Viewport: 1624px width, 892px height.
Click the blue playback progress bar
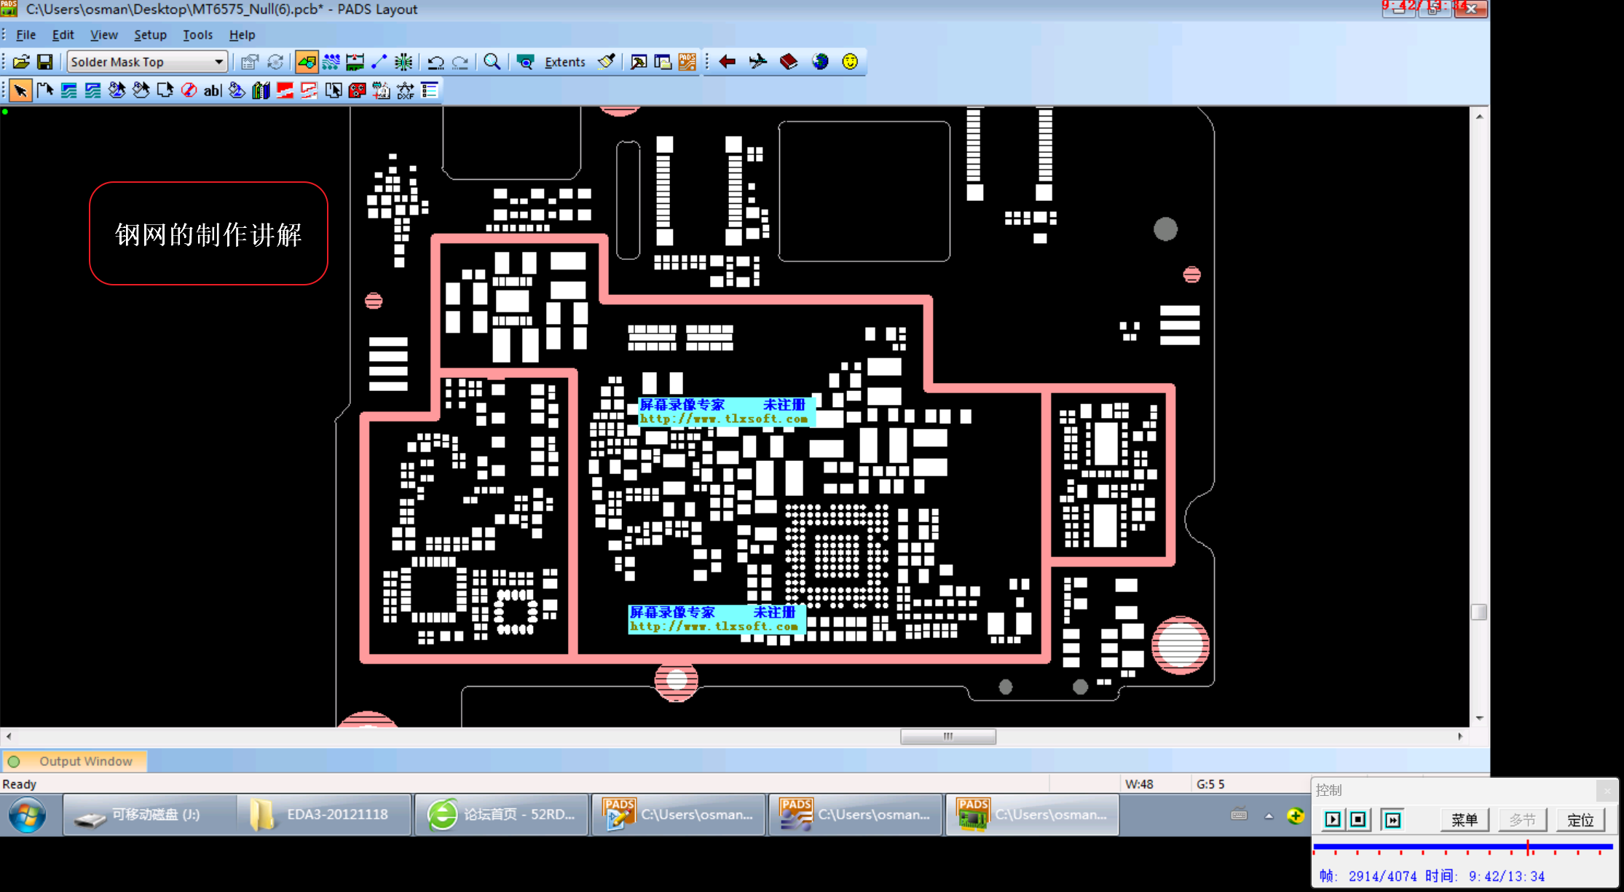1462,847
